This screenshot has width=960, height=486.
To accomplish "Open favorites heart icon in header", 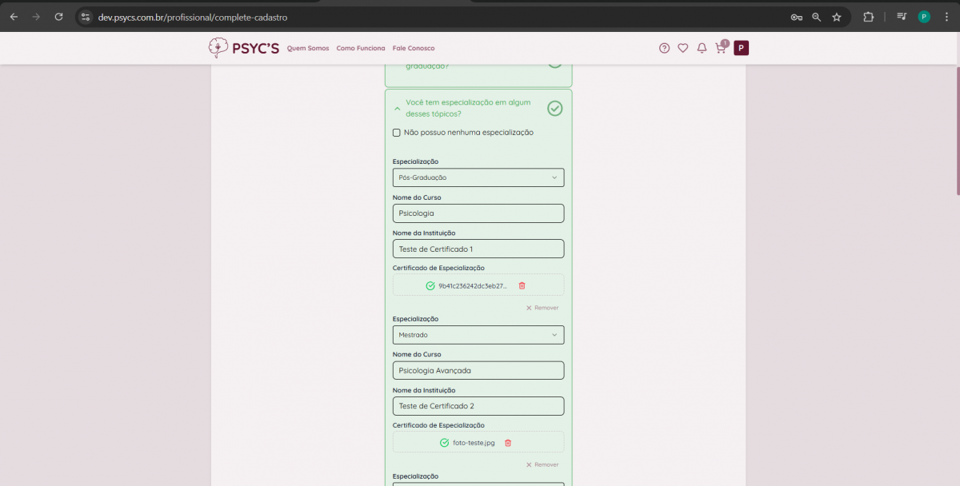I will [682, 48].
